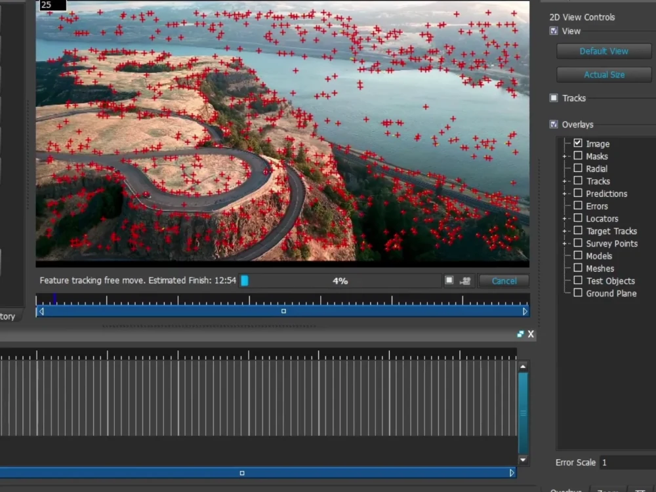Click the graph vertical scrollbar down arrow
Screen dimensions: 656x492
coord(523,460)
